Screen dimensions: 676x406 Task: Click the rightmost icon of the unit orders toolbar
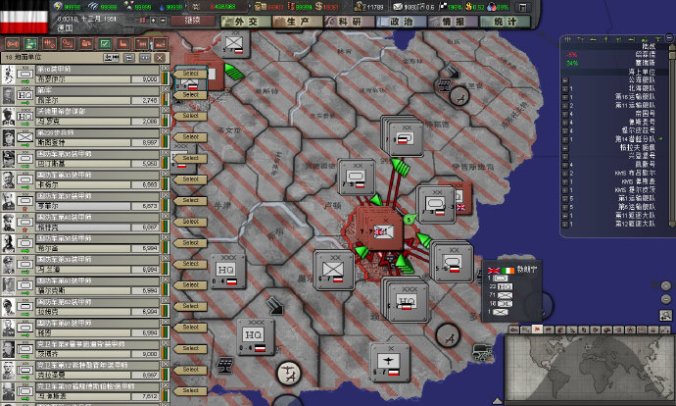pyautogui.click(x=161, y=43)
